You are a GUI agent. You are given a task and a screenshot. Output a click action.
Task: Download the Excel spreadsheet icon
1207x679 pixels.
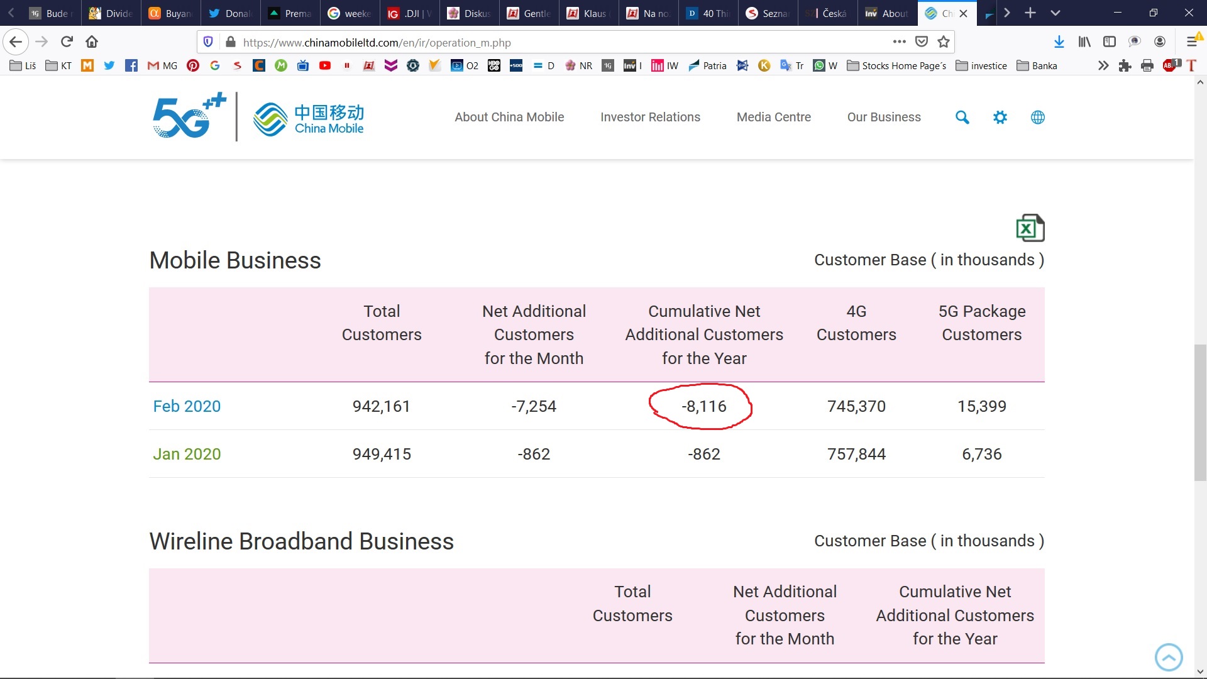1030,228
